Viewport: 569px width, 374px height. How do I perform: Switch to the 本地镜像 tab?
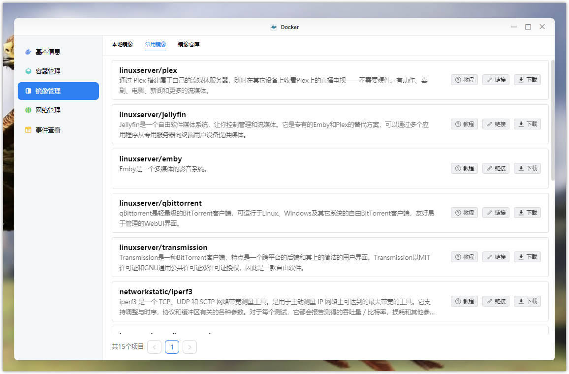(x=122, y=44)
